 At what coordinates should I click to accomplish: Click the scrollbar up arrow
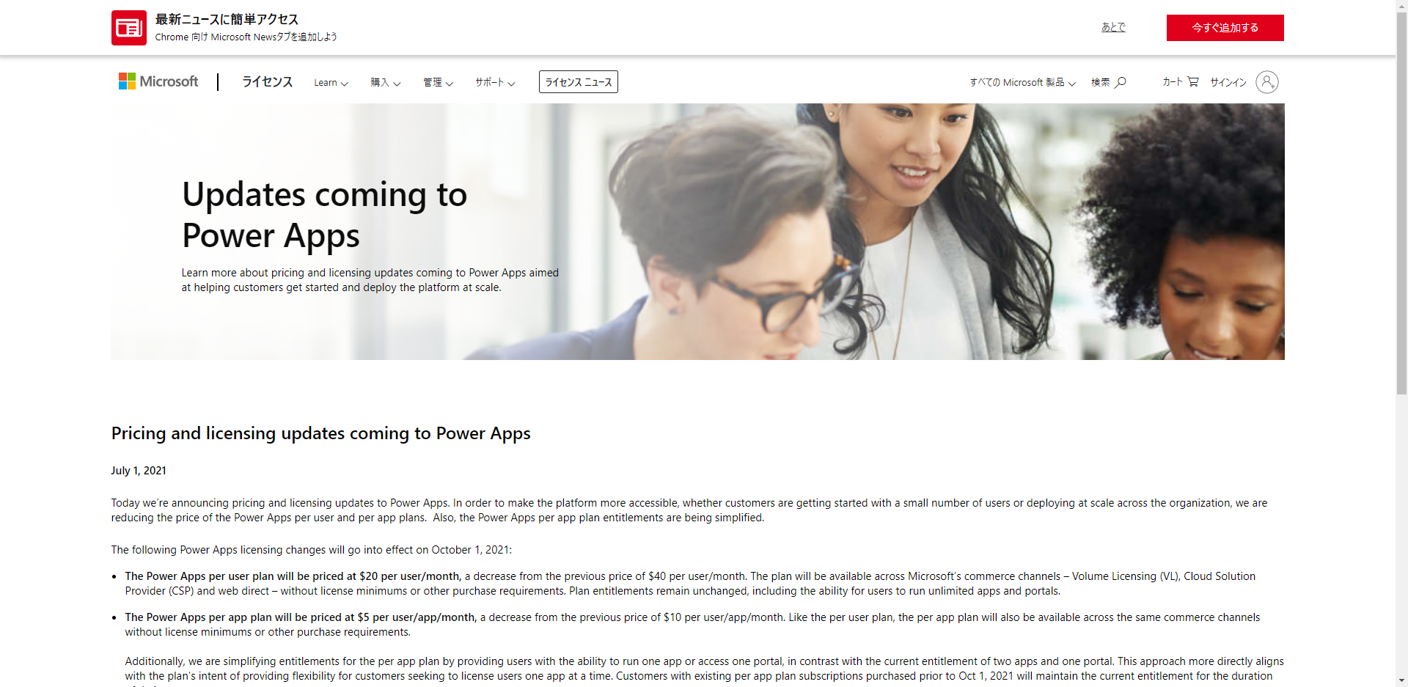pyautogui.click(x=1401, y=4)
